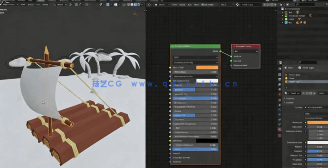Viewport: 328px width, 168px height.
Task: Open the Object Data properties tab
Action: coord(280,124)
